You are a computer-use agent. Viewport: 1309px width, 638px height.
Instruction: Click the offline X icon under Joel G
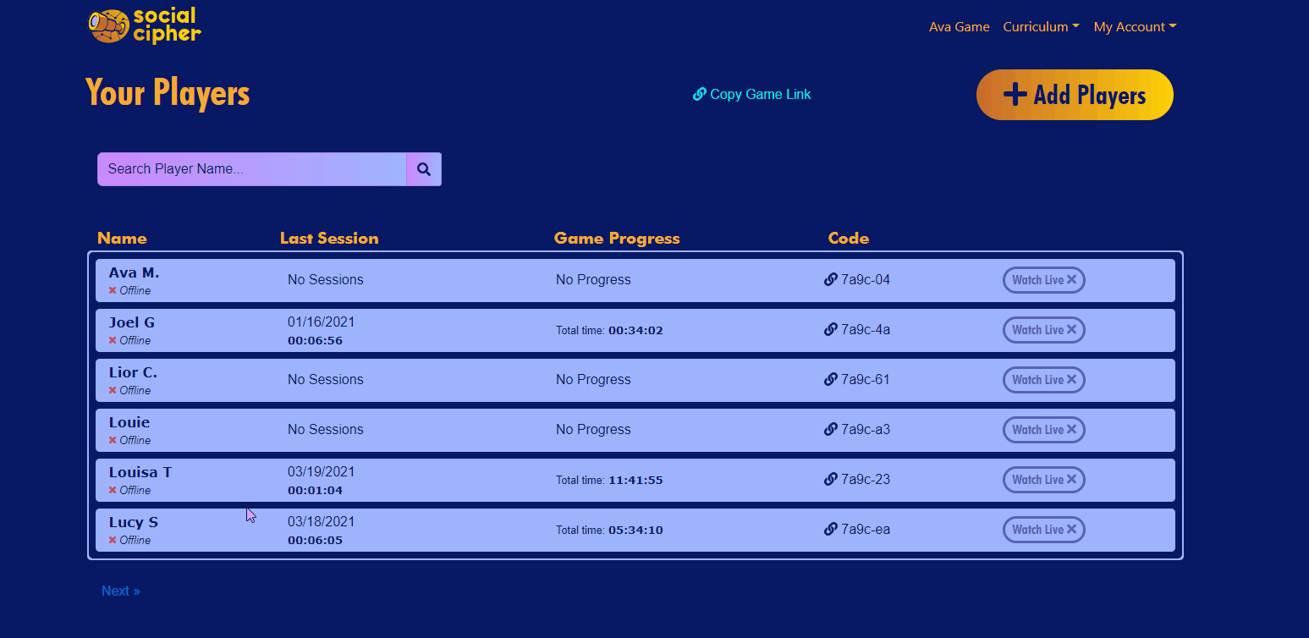click(113, 340)
